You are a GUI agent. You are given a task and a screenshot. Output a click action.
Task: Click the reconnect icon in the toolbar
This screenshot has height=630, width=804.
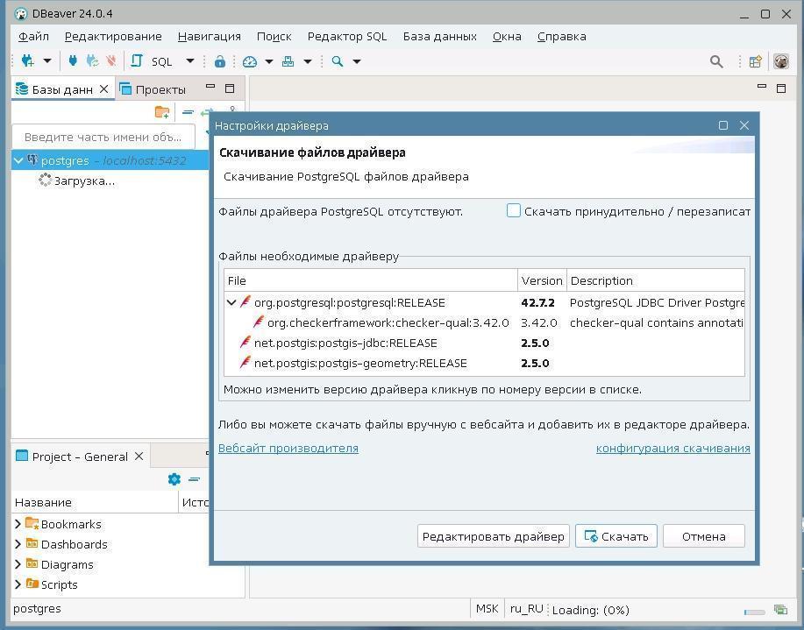click(x=91, y=61)
